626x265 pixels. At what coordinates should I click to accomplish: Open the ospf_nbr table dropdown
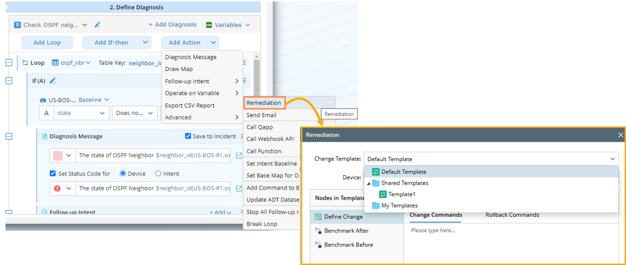71,63
